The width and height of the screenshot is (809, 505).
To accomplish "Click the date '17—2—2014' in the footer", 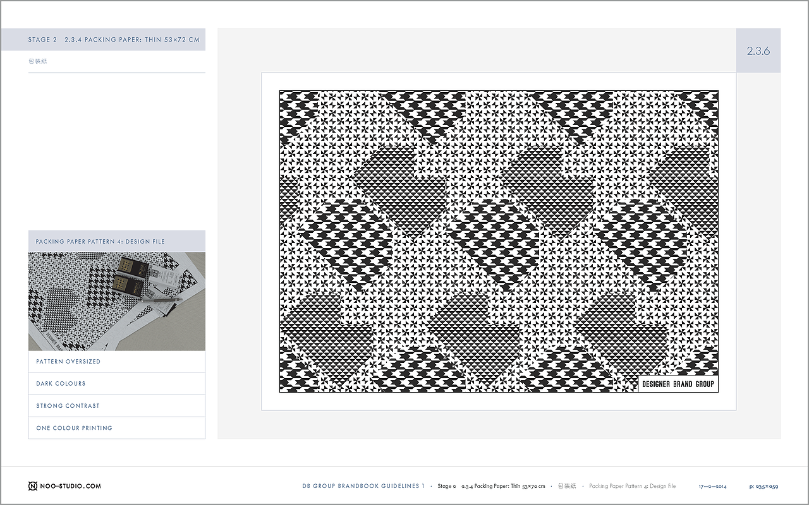I will click(713, 487).
